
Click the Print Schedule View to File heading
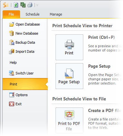point(79,99)
